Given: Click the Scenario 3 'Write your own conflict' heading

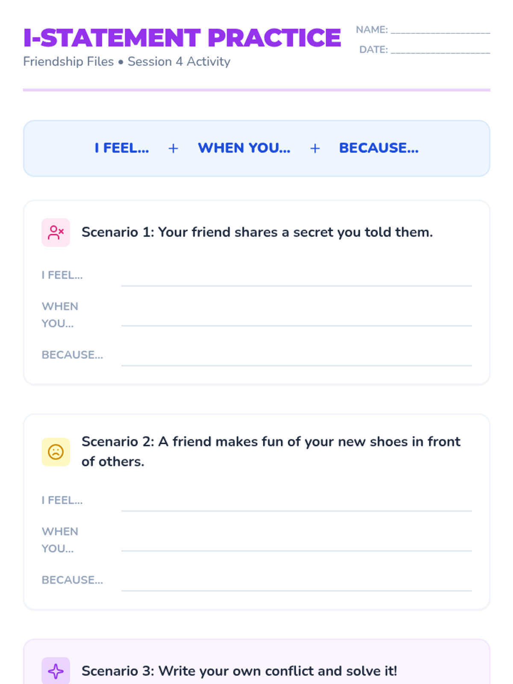Looking at the screenshot, I should click(239, 671).
